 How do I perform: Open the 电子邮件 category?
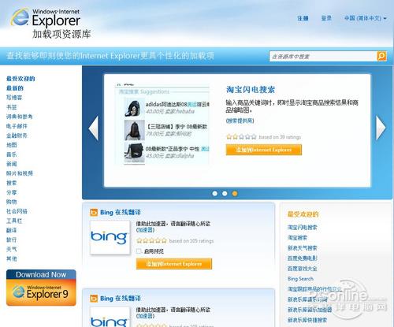click(x=17, y=126)
